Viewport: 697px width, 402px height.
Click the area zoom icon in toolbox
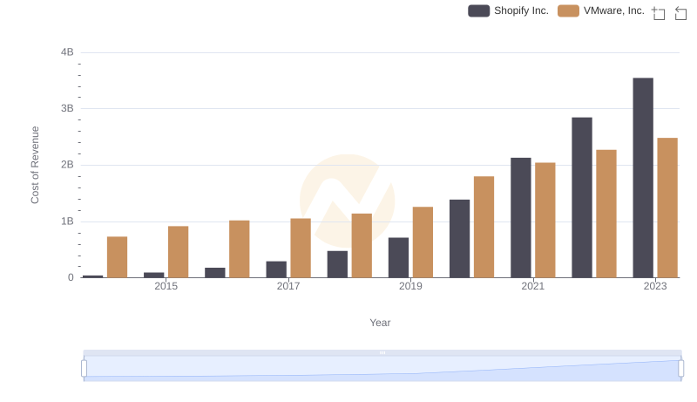pos(659,13)
